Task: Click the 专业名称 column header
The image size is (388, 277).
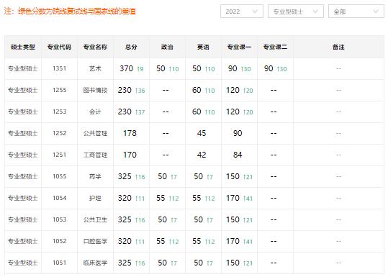Action: (x=95, y=47)
